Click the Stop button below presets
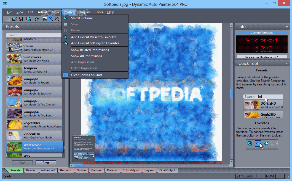292x181 pixels. pos(22,163)
